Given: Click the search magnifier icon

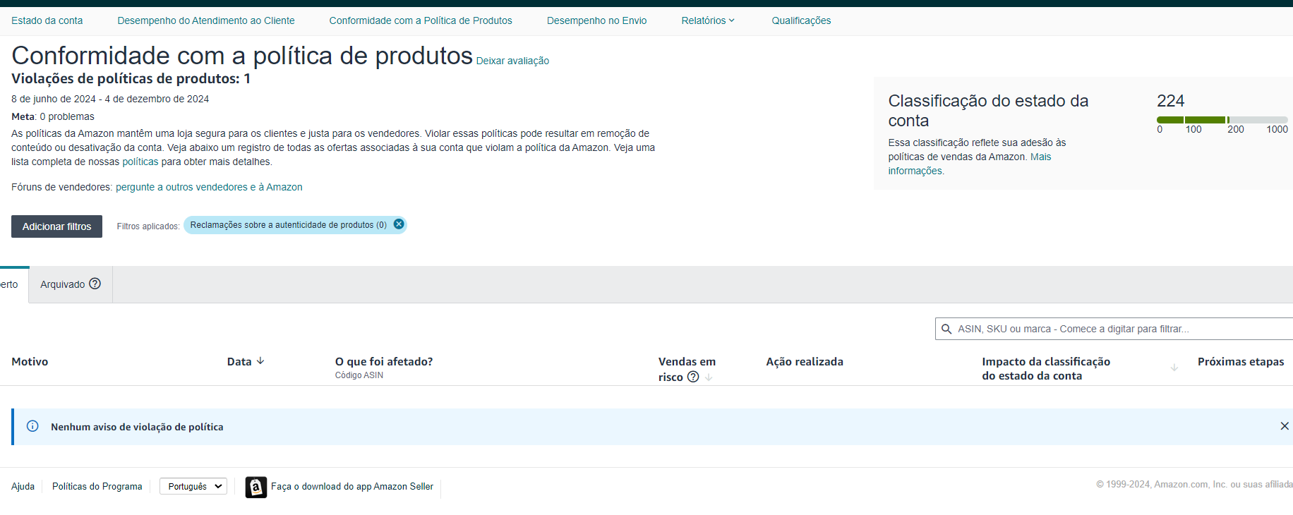Looking at the screenshot, I should pyautogui.click(x=946, y=329).
